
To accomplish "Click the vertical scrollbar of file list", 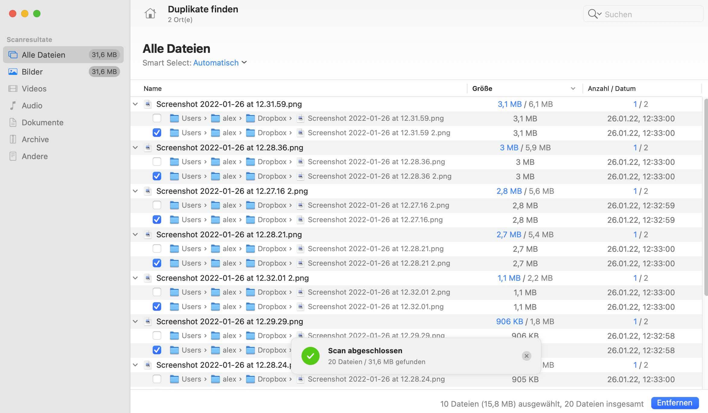I will click(706, 197).
